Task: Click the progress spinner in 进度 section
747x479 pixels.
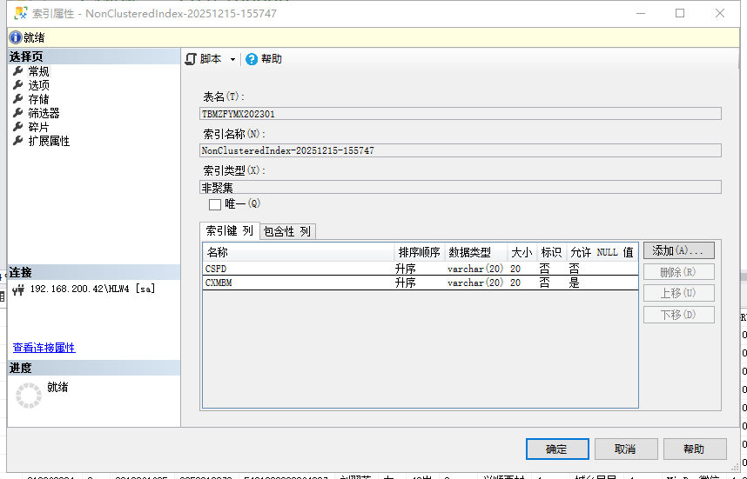Action: tap(29, 396)
